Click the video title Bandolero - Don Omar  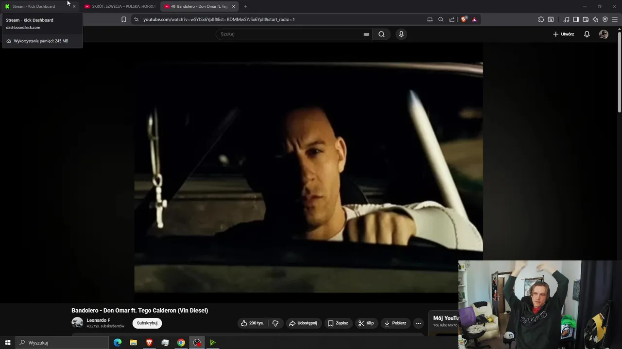(139, 310)
